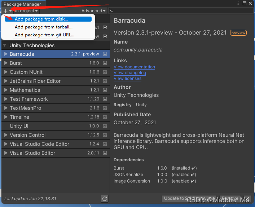Click Mathematics download status icon
This screenshot has height=207, width=255.
(x=105, y=90)
